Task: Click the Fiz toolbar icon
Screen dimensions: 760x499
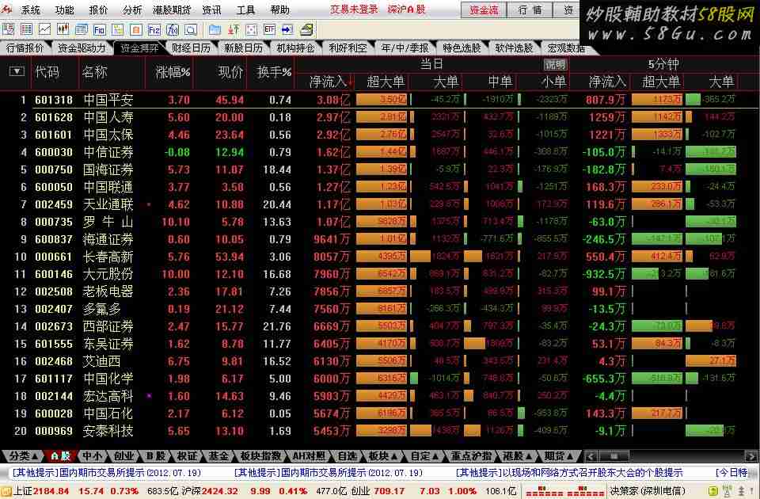Action: (154, 30)
